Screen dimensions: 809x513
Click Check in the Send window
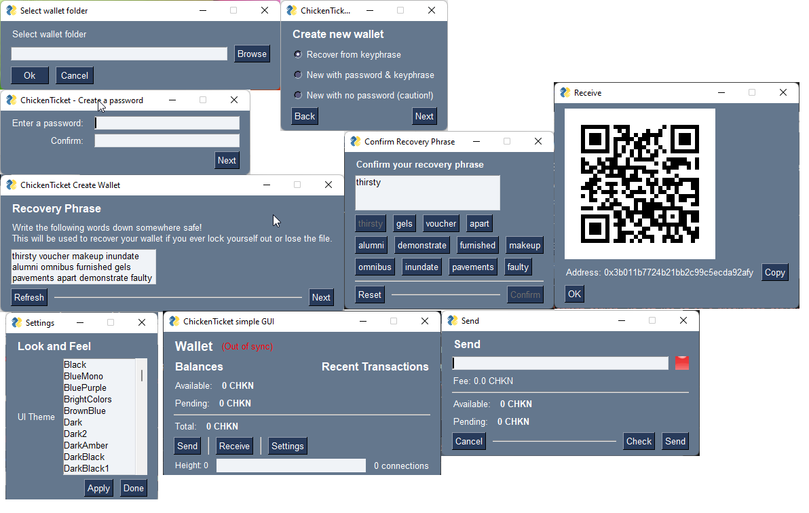(x=639, y=441)
